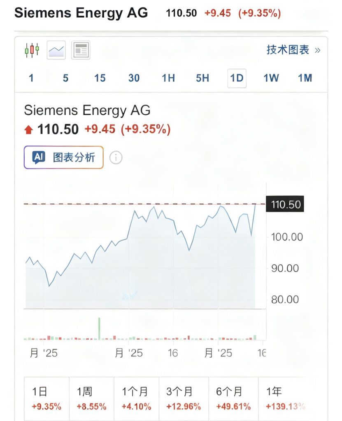The height and width of the screenshot is (421, 342).
Task: Expand the double chevron next to 技术图表
Action: [317, 51]
